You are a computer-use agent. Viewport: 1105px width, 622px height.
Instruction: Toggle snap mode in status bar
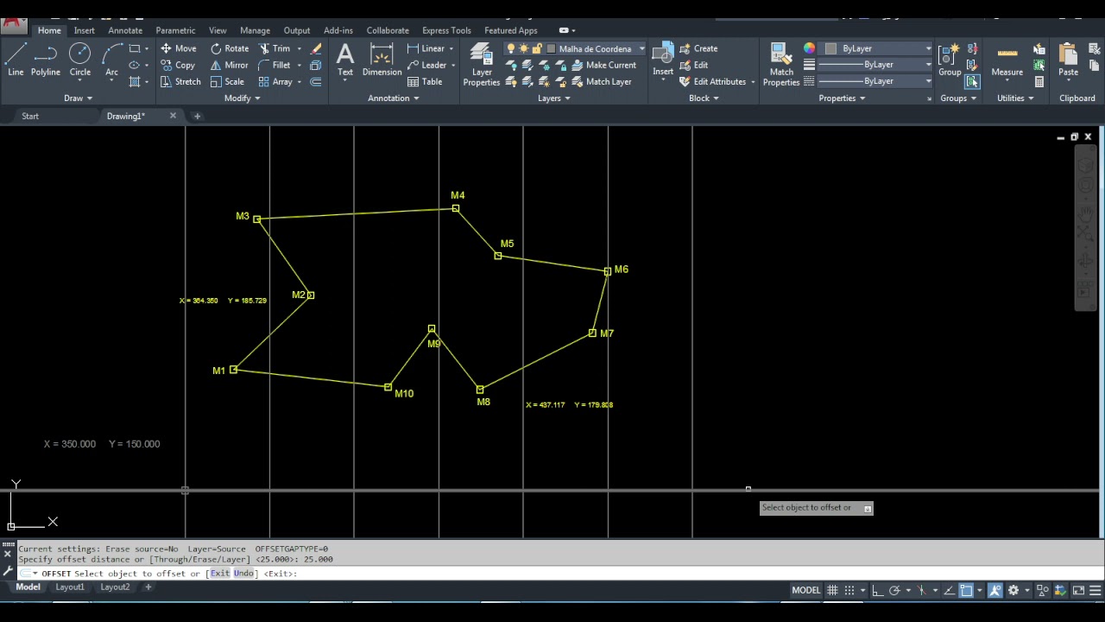pos(849,590)
